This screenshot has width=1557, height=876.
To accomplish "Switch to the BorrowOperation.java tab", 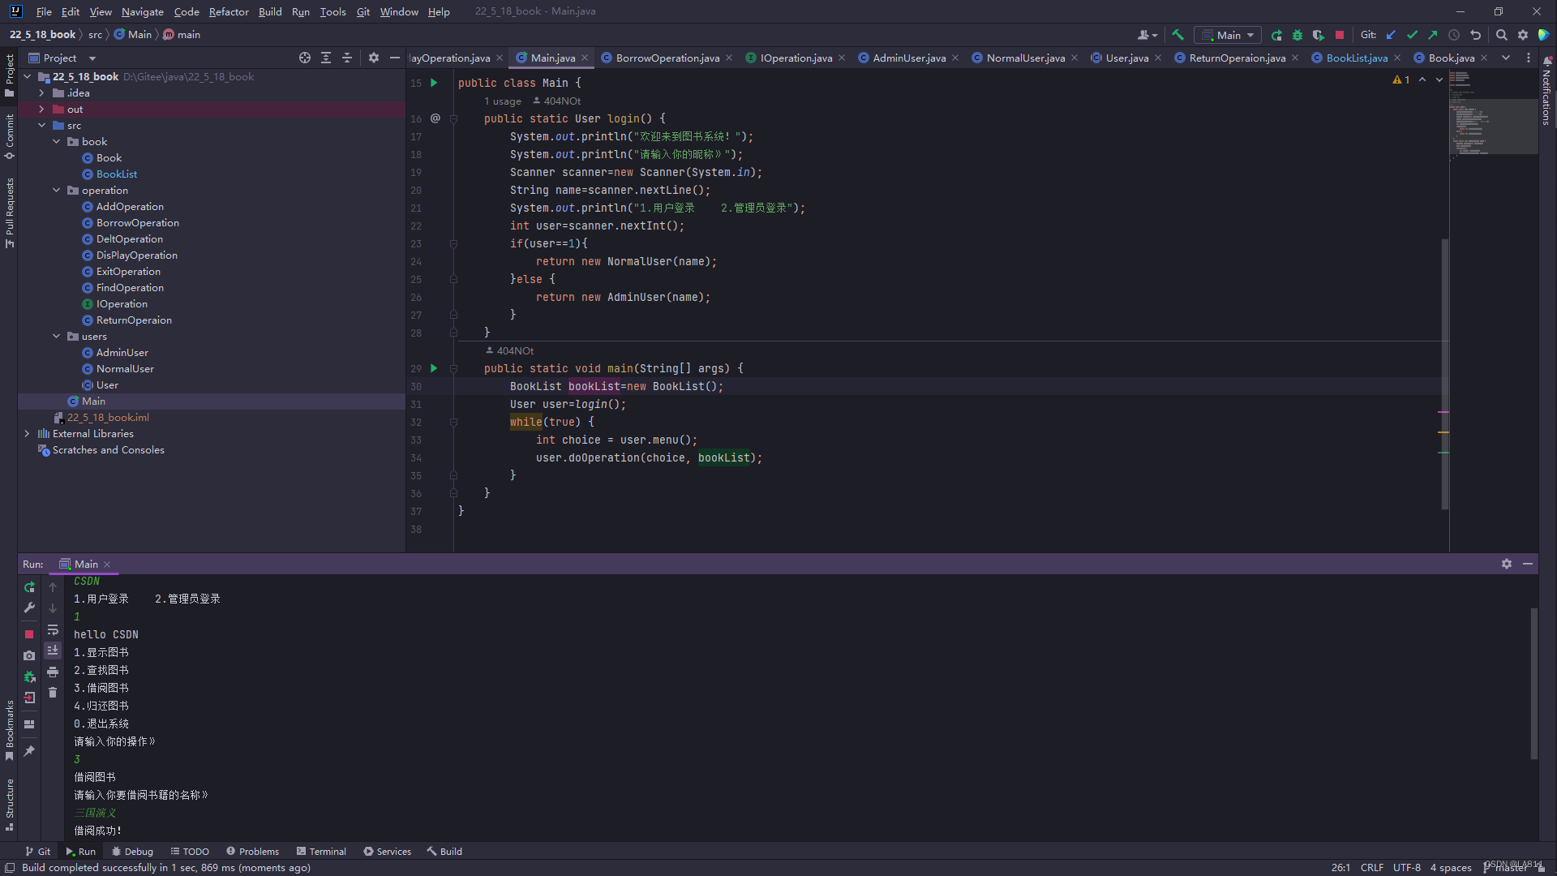I will pyautogui.click(x=667, y=58).
